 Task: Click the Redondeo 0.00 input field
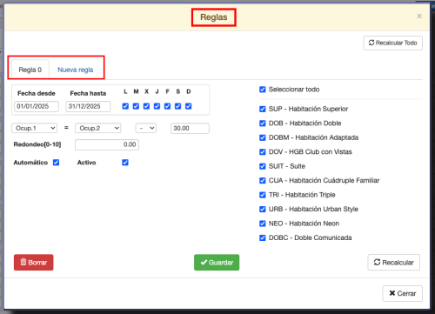pos(107,144)
